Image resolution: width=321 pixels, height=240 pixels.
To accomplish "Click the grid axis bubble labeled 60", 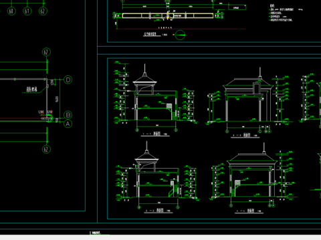I will [x=11, y=11].
